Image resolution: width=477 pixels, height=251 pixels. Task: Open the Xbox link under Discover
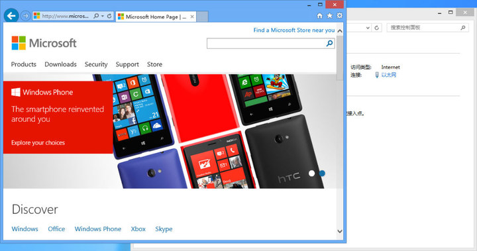click(x=138, y=228)
